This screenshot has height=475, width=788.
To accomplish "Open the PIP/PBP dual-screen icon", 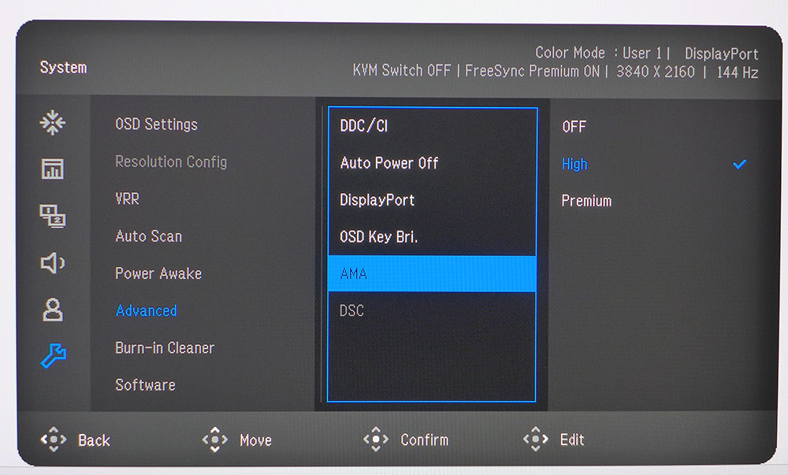I will [53, 216].
